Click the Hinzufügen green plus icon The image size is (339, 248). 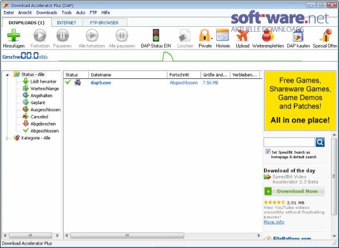(13, 35)
